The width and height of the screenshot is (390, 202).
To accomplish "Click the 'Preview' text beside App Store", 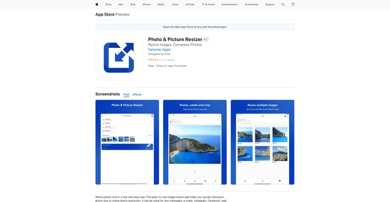I will click(123, 14).
